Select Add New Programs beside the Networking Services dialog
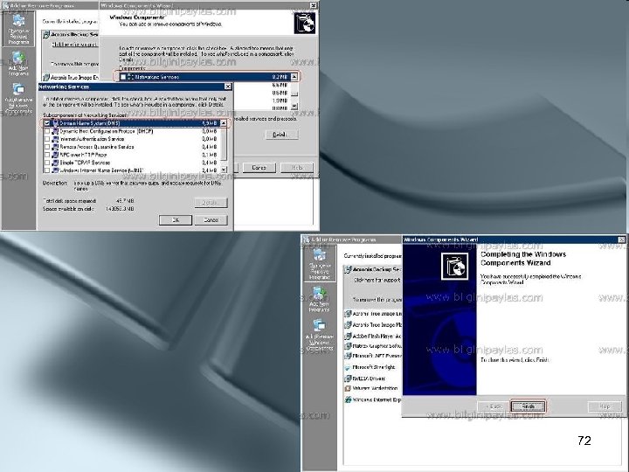The height and width of the screenshot is (472, 629). [18, 64]
